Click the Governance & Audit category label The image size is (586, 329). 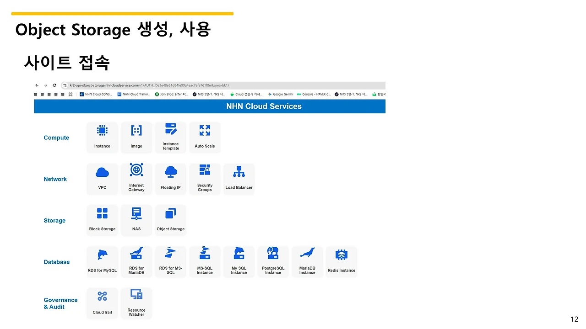[x=60, y=303]
